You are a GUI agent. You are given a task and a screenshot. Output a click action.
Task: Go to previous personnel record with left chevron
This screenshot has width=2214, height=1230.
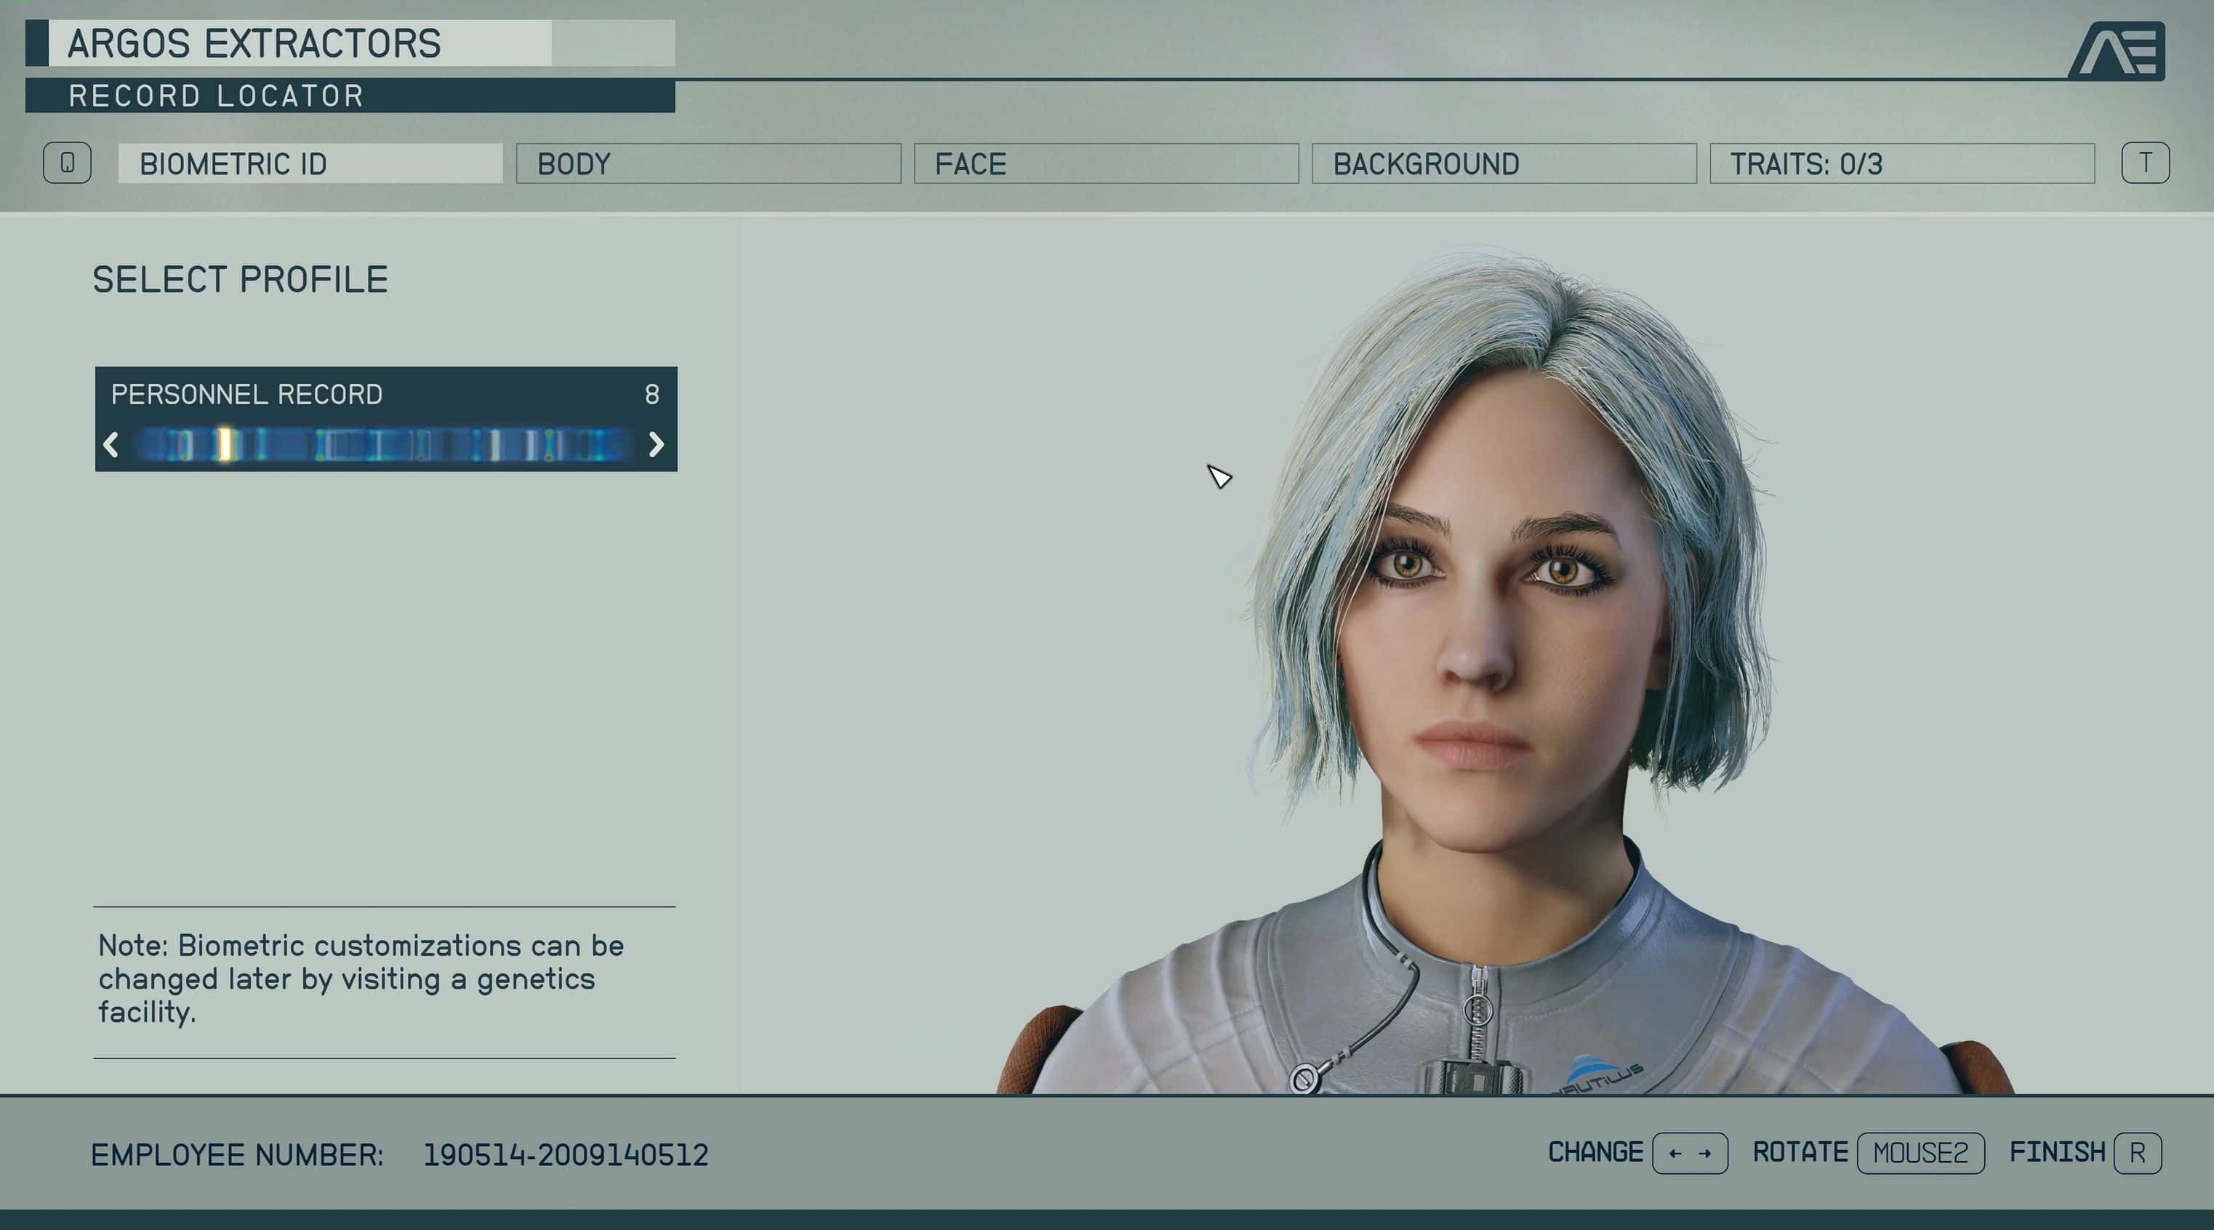(x=111, y=444)
